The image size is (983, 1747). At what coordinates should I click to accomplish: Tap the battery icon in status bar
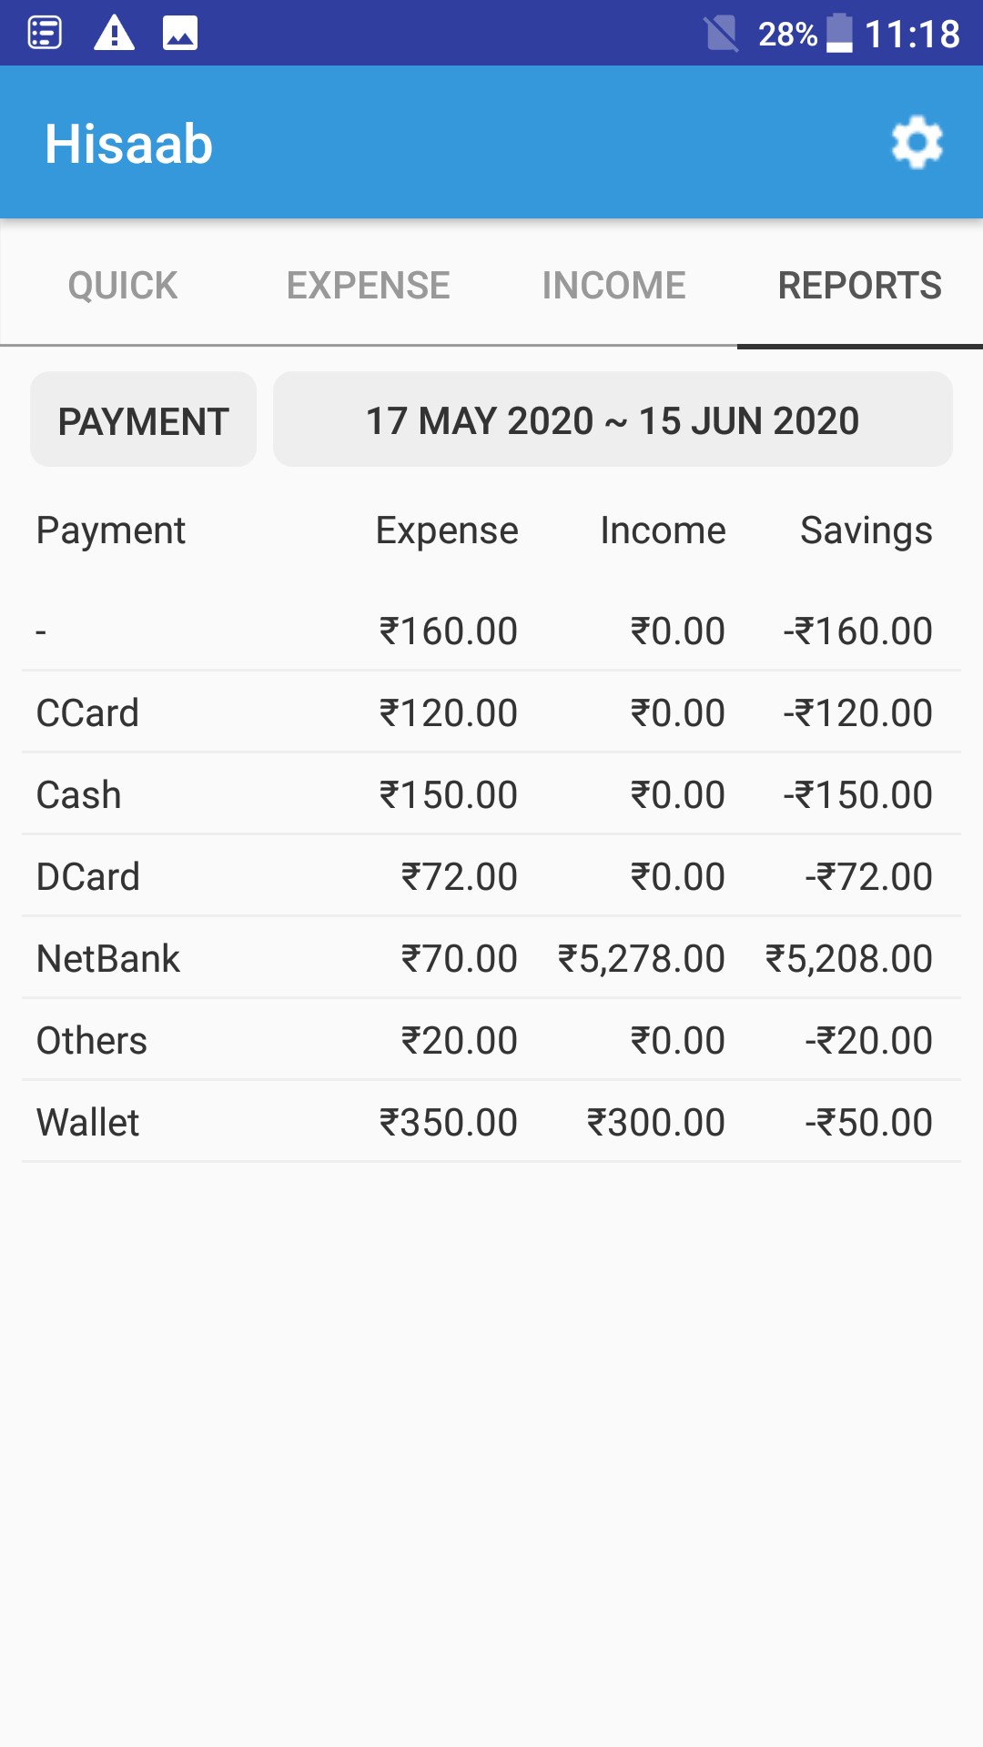point(839,34)
